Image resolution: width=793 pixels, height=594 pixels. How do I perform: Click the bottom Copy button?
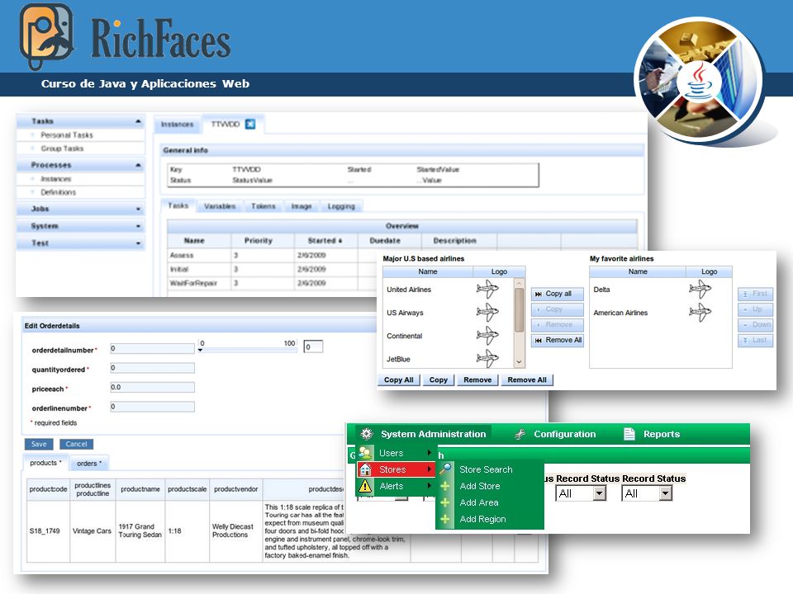pyautogui.click(x=438, y=379)
